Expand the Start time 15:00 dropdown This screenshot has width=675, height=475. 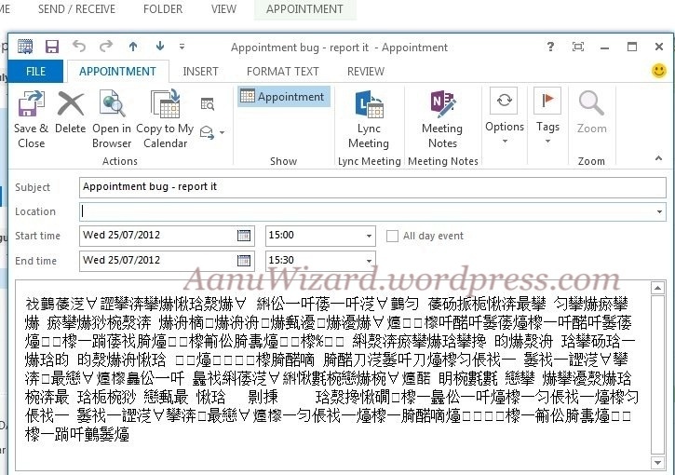tap(369, 237)
